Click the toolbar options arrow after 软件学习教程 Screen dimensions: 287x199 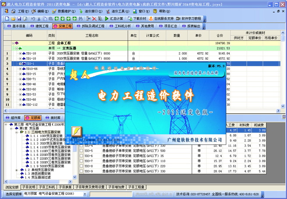pos(205,19)
